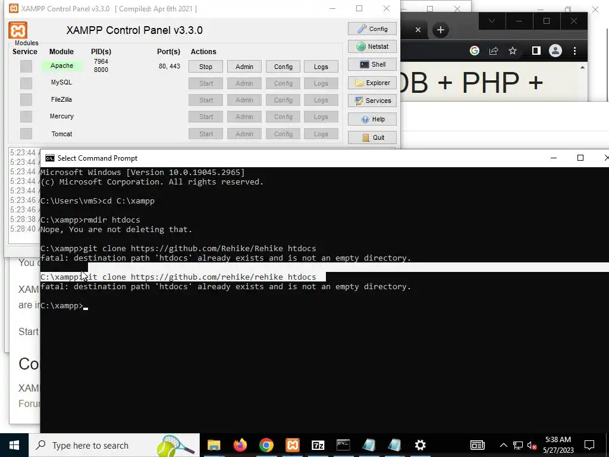
Task: Open Windows Start menu
Action: [14, 445]
